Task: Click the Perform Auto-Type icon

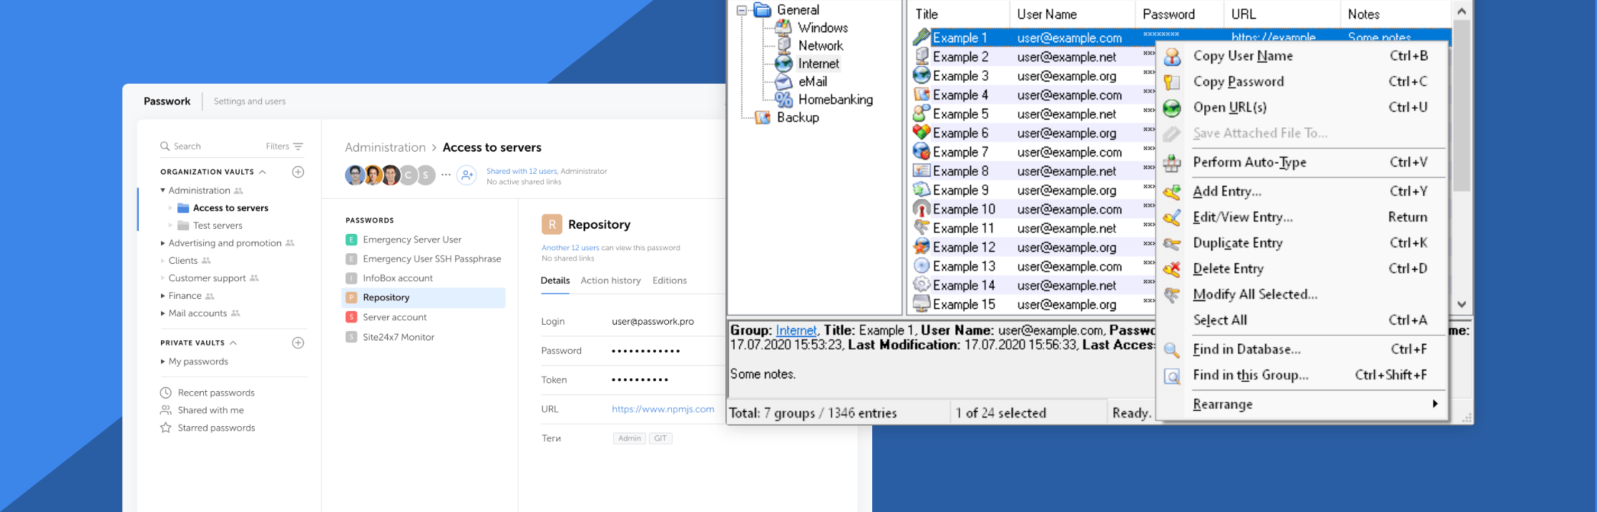Action: (x=1172, y=163)
